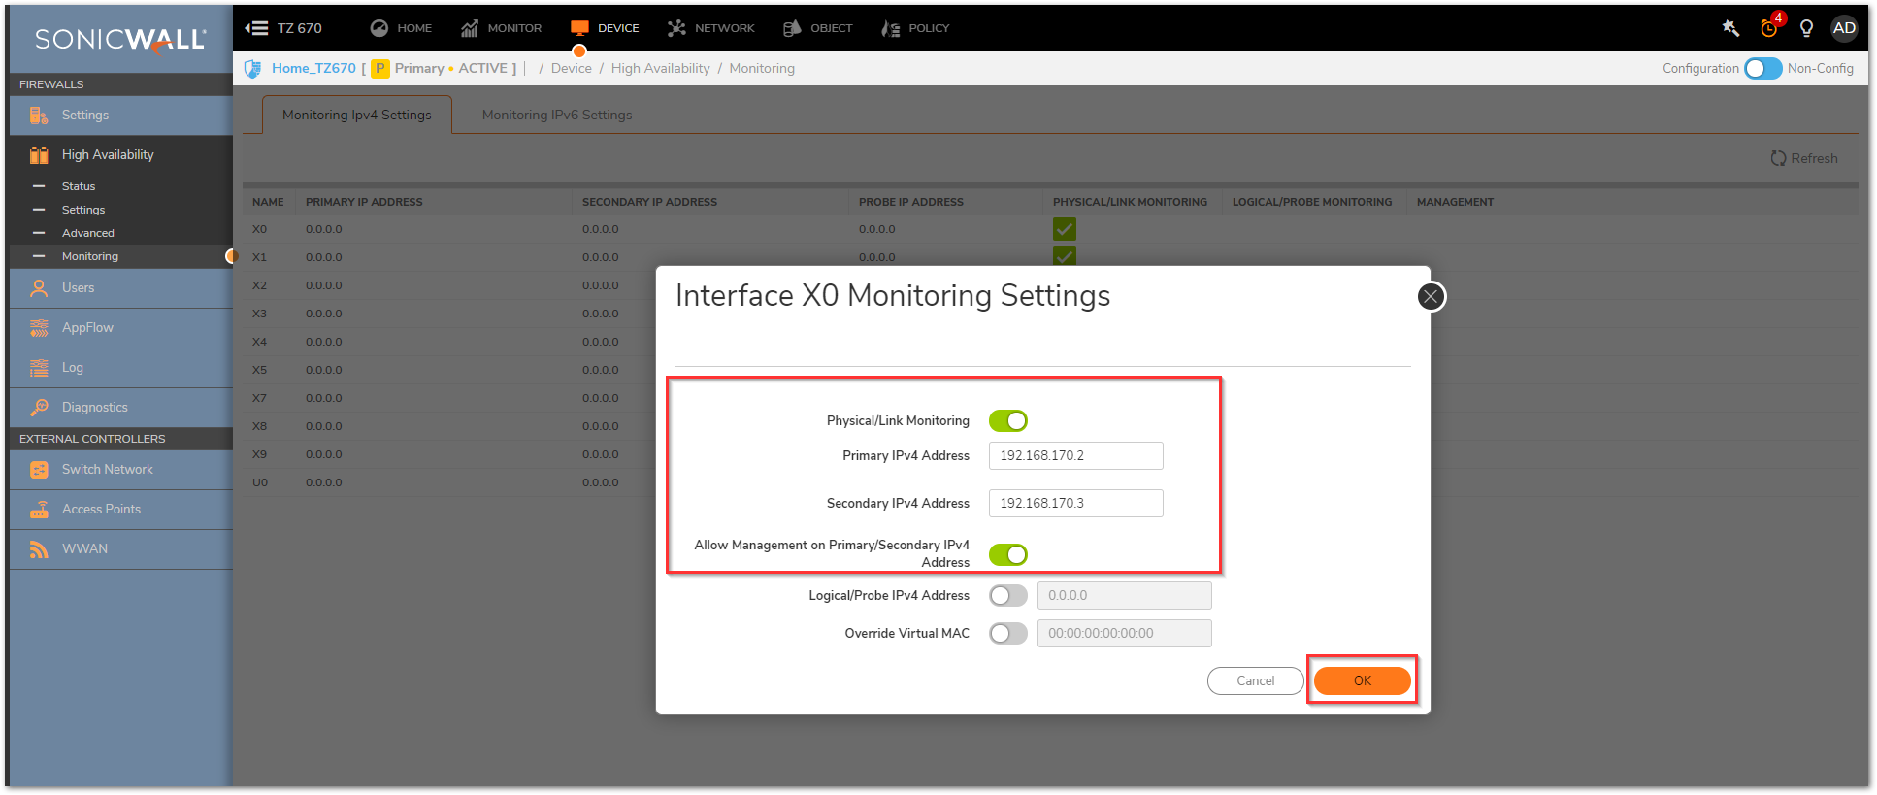This screenshot has width=1877, height=795.
Task: Disable the Physical/Link Monitoring toggle
Action: (1007, 421)
